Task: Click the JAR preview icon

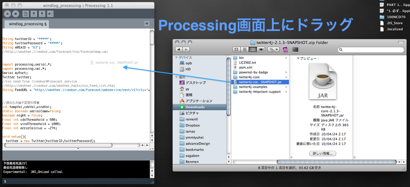Action: (322, 82)
